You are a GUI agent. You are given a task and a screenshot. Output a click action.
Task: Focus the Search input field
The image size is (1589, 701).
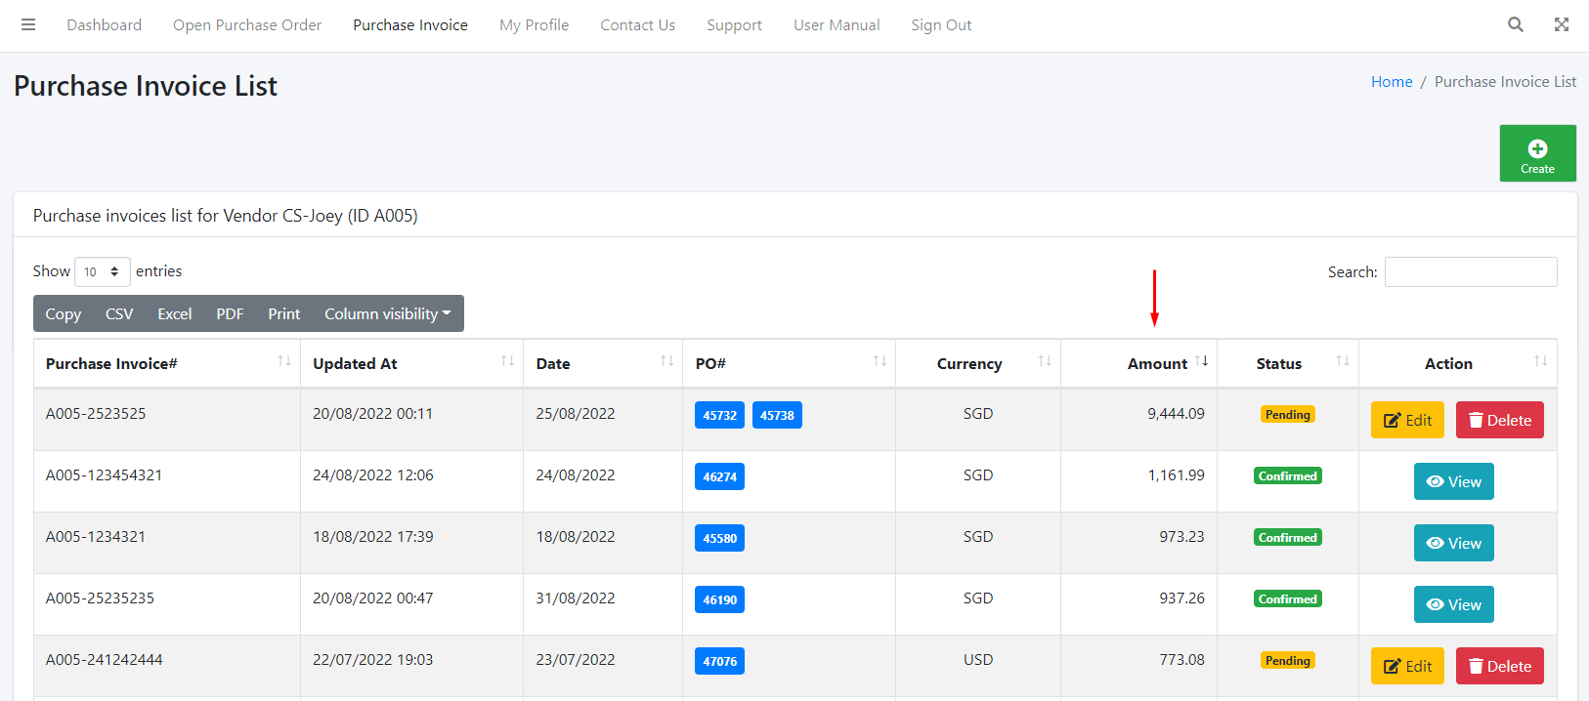coord(1470,272)
